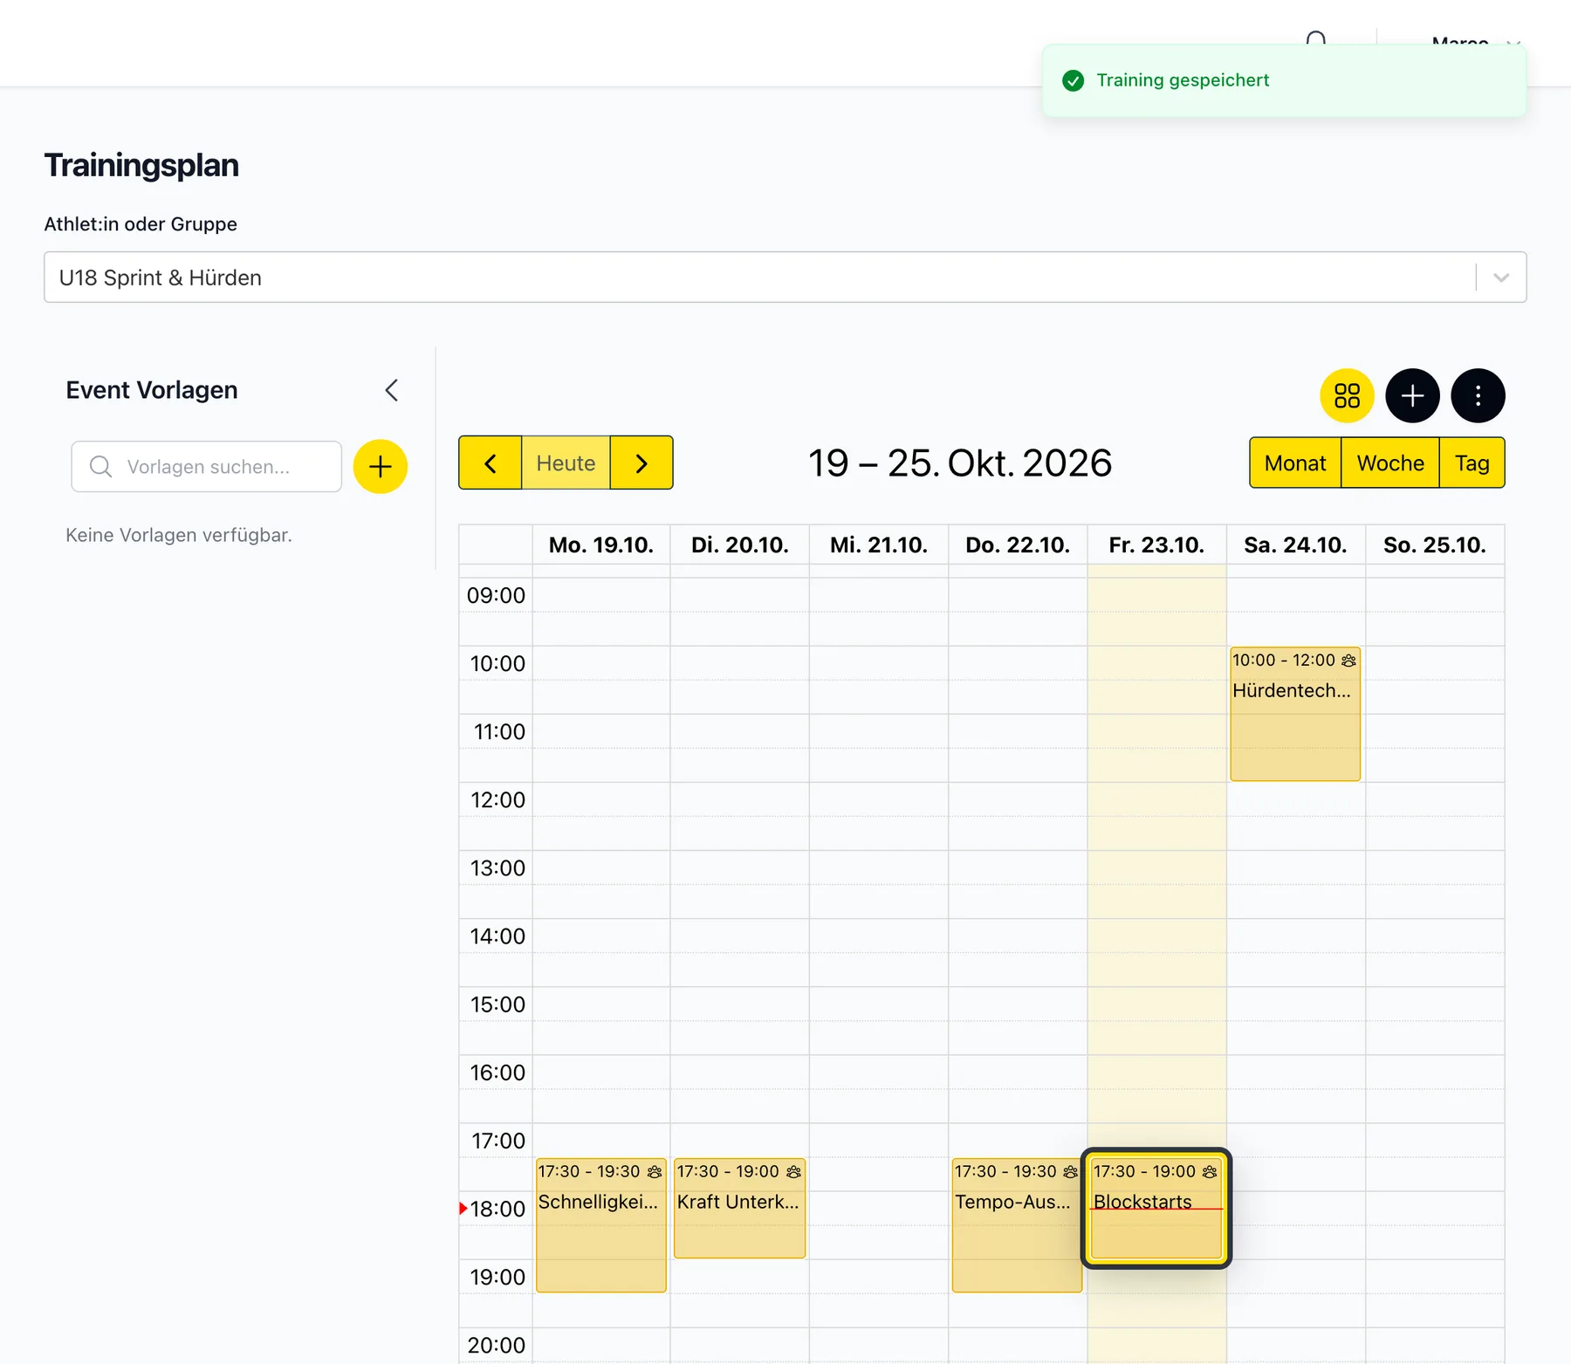Click group icon on Tempo-Aus event
This screenshot has height=1364, width=1571.
coord(1070,1172)
